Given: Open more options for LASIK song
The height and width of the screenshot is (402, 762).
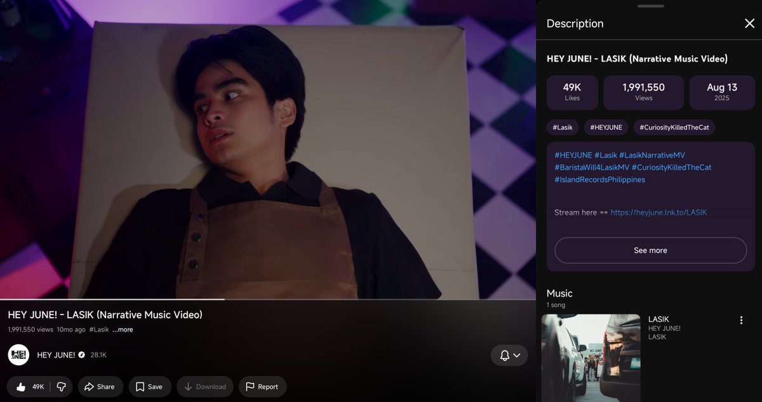Looking at the screenshot, I should pyautogui.click(x=740, y=320).
